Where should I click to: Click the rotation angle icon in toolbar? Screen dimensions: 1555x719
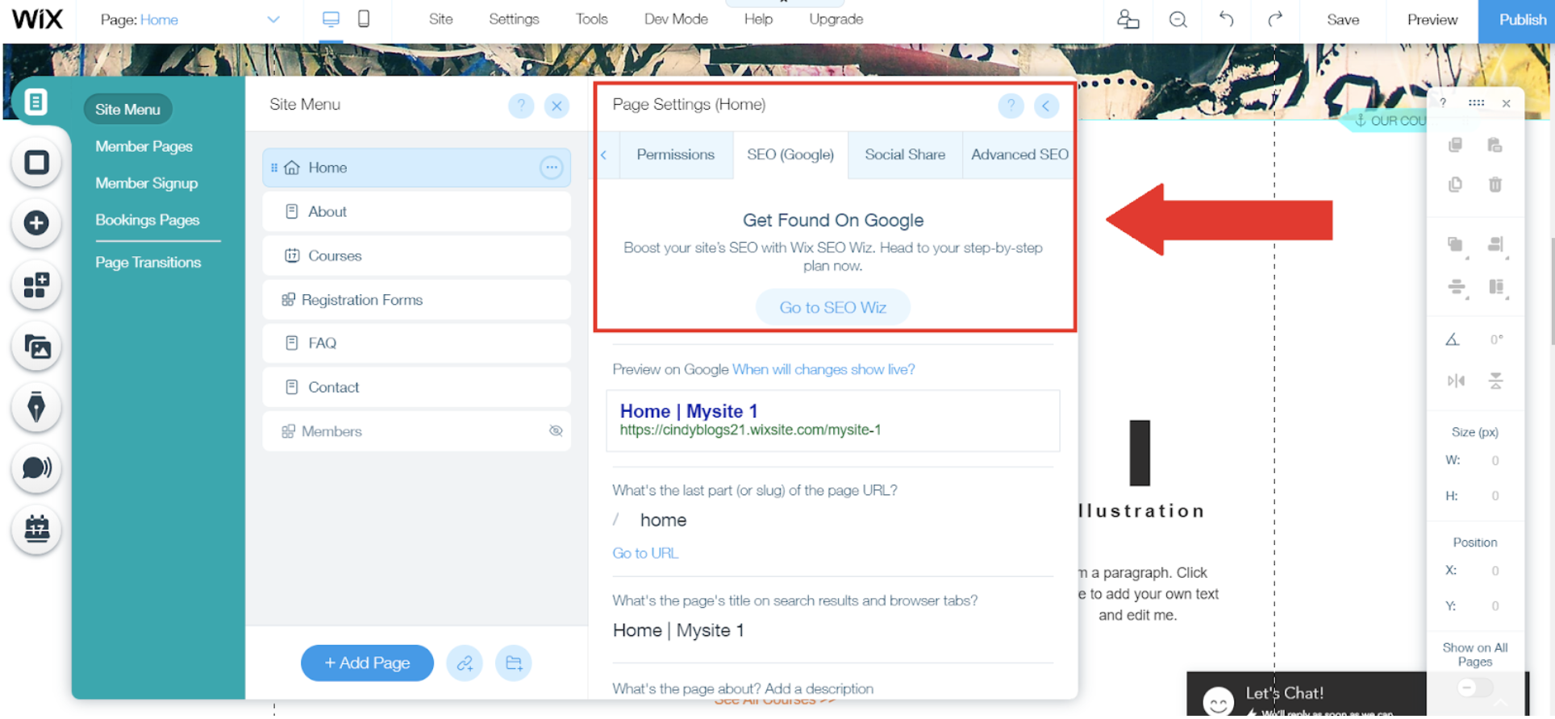(x=1453, y=339)
